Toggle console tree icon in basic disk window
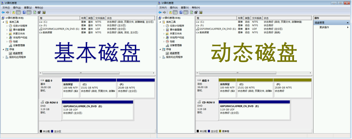This screenshot has width=352, height=139. click(x=18, y=12)
